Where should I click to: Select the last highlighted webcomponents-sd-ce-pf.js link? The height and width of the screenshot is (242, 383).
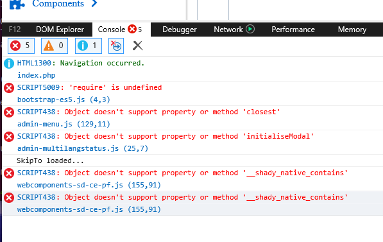70,209
